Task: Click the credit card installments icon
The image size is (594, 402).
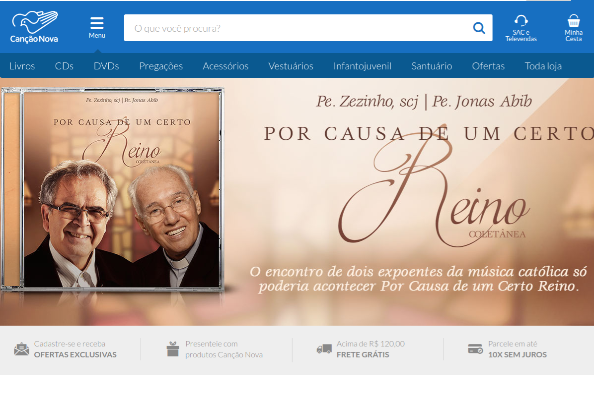Action: coord(475,348)
